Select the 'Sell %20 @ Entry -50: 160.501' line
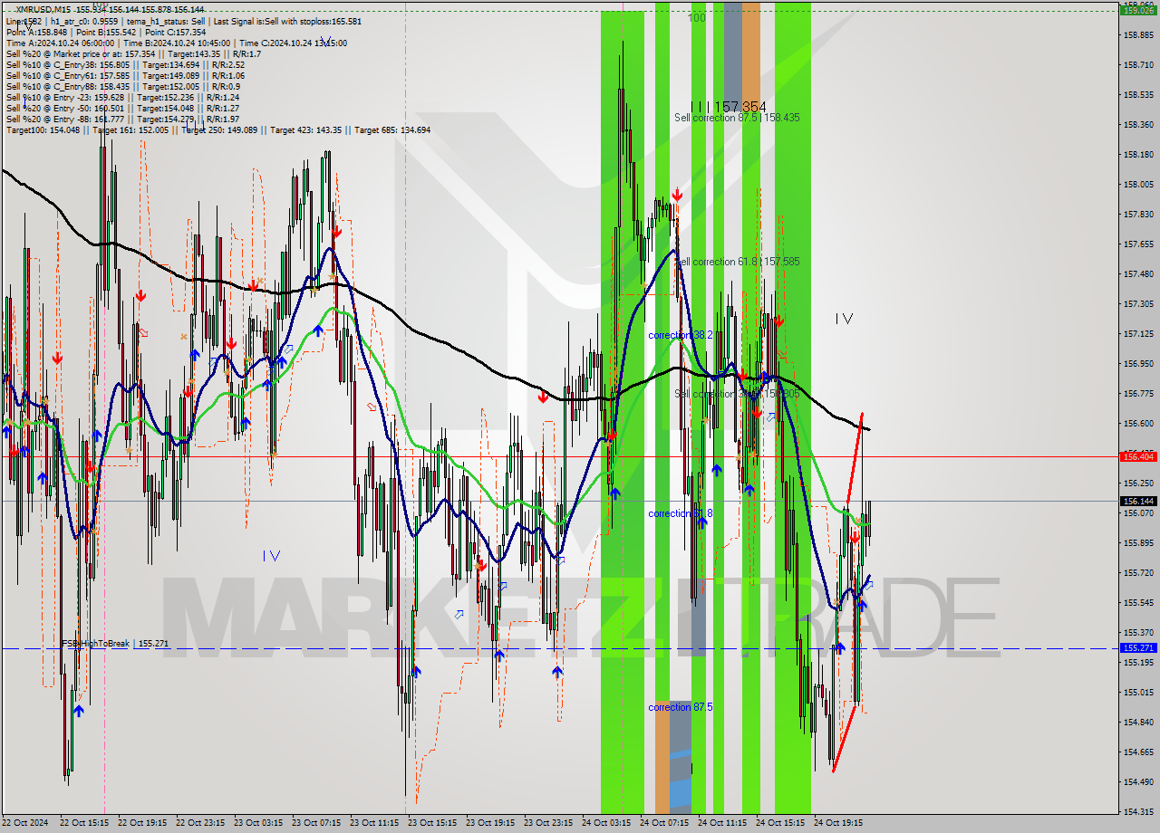Screen dimensions: 1160x833 point(122,108)
